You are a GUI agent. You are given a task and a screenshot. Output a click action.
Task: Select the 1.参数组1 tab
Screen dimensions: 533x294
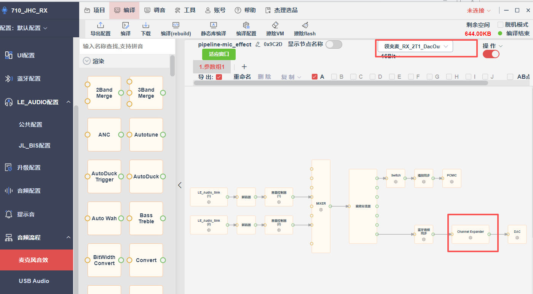coord(212,67)
